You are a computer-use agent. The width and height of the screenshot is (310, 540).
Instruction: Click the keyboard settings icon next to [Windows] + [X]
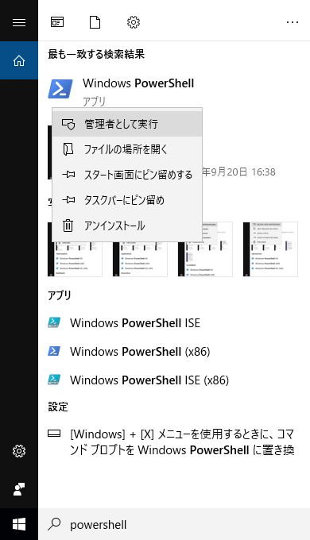(54, 434)
